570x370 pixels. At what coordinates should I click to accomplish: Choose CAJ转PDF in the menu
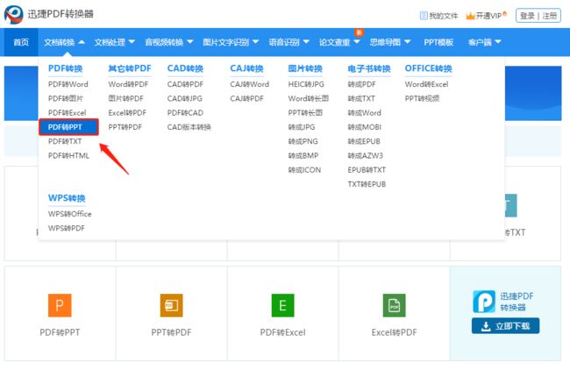pyautogui.click(x=246, y=98)
